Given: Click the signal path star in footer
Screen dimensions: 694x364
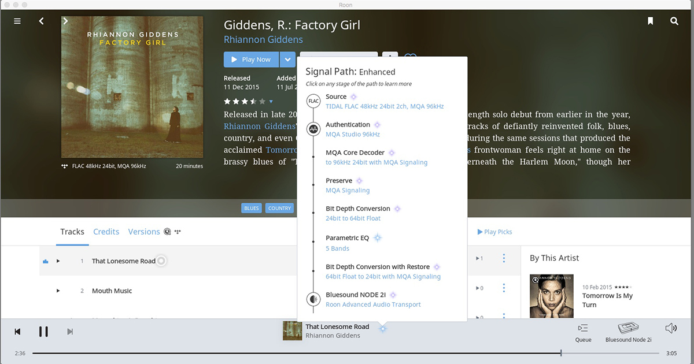Looking at the screenshot, I should pos(383,328).
